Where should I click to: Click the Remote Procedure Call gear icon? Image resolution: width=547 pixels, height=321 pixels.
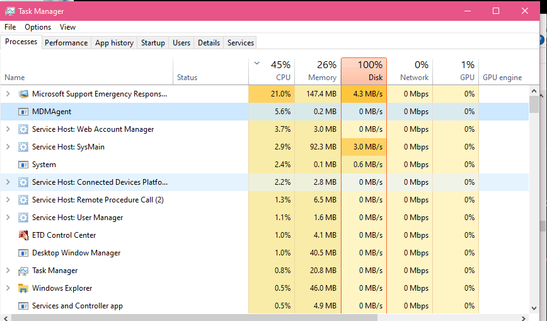(23, 200)
